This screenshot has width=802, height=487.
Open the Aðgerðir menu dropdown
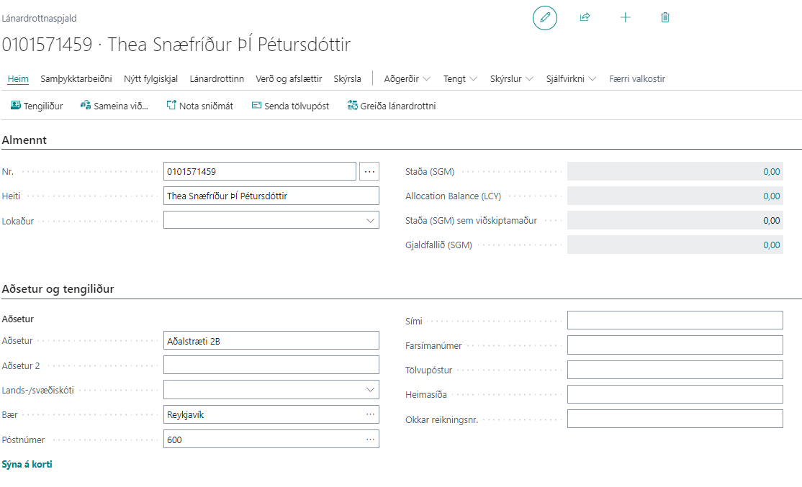coord(407,78)
